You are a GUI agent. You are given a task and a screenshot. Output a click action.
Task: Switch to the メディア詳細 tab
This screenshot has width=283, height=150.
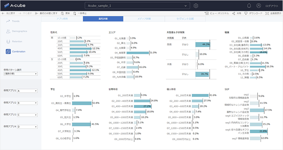click(144, 19)
